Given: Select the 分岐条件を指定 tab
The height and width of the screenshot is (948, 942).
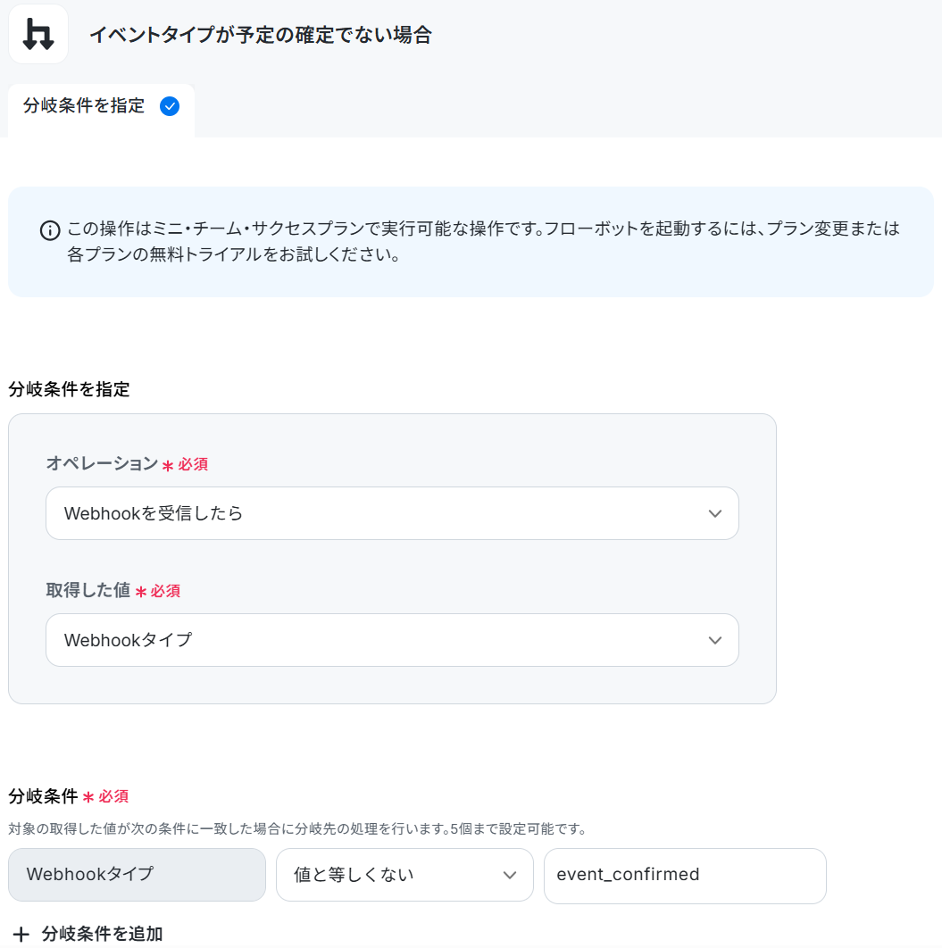Looking at the screenshot, I should [x=101, y=106].
